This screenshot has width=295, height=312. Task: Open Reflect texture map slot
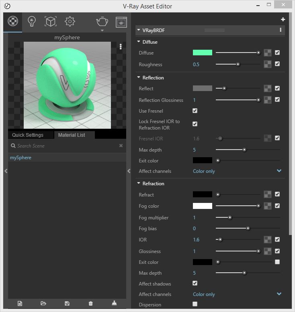coord(268,88)
